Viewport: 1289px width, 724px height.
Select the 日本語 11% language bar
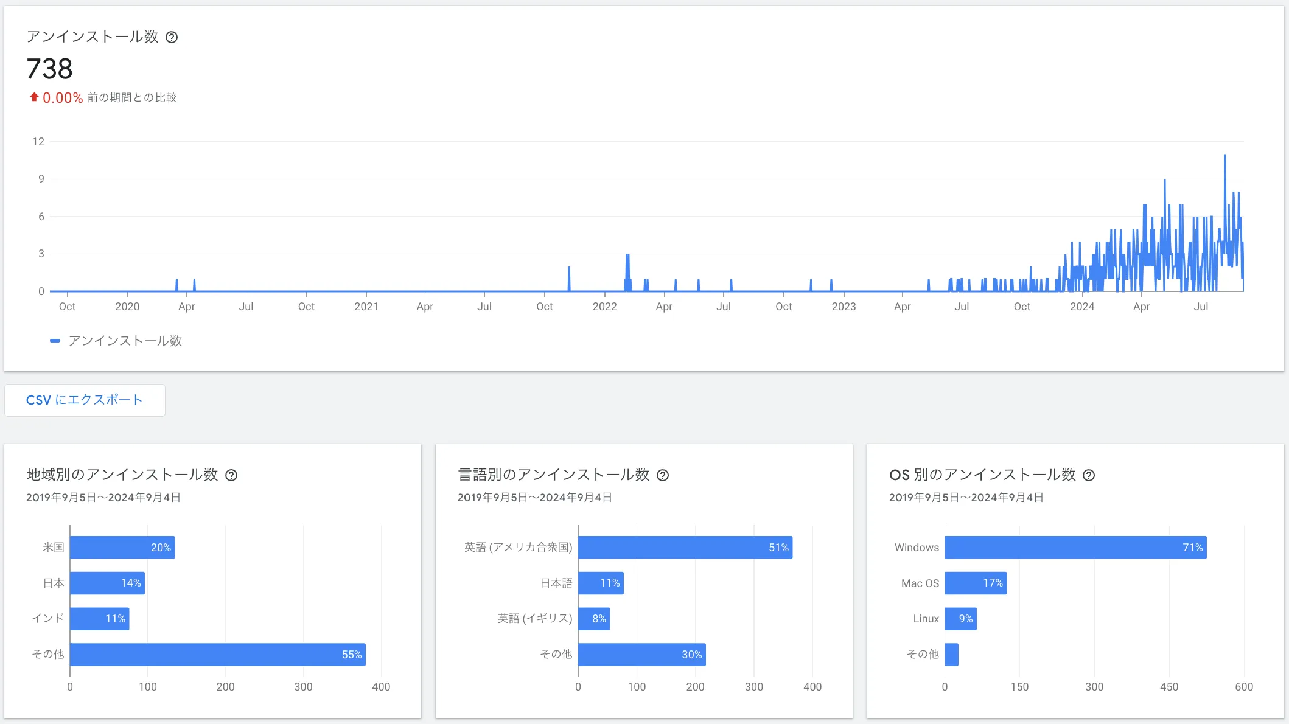(600, 583)
